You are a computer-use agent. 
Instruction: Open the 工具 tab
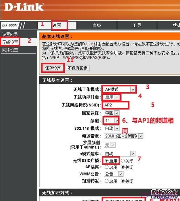pyautogui.click(x=137, y=25)
